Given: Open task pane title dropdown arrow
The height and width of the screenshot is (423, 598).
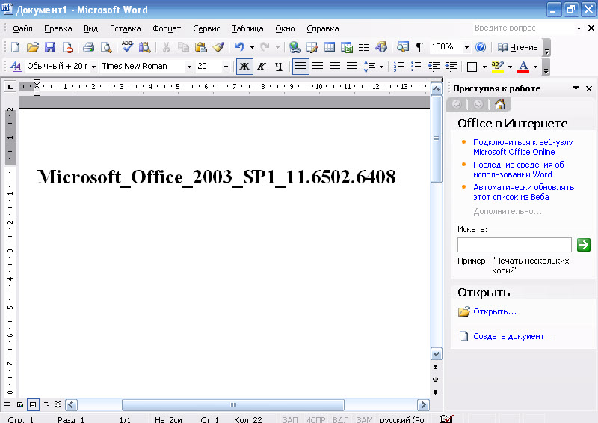Looking at the screenshot, I should (576, 88).
